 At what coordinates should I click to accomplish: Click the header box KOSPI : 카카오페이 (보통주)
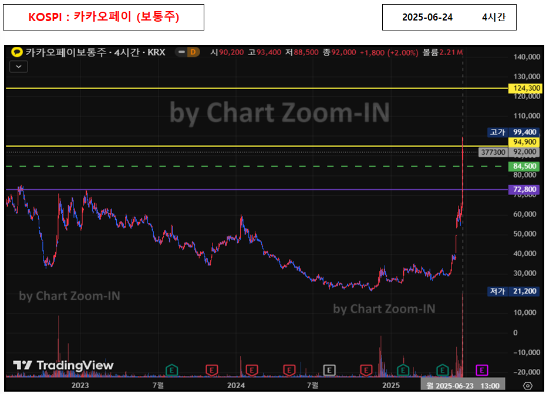click(x=103, y=17)
